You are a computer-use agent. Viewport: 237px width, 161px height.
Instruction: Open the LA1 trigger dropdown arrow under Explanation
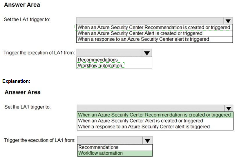[x=229, y=108]
